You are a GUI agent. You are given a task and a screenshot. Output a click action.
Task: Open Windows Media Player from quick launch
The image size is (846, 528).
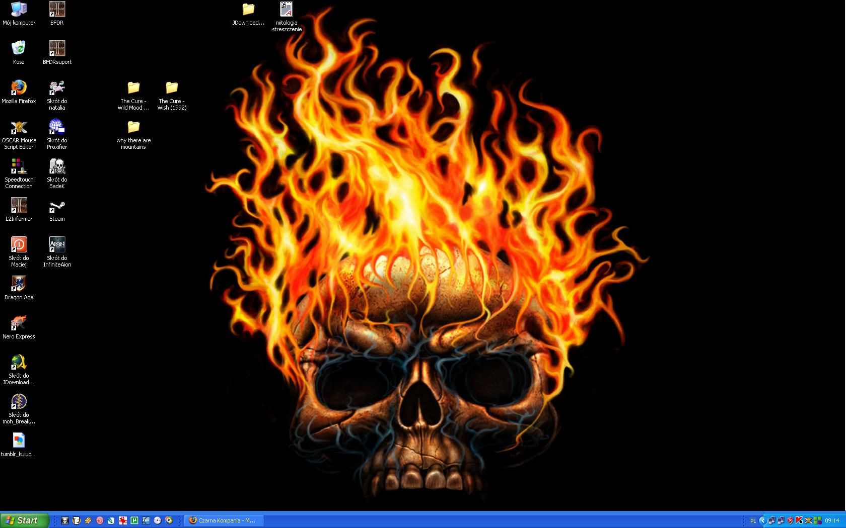169,520
